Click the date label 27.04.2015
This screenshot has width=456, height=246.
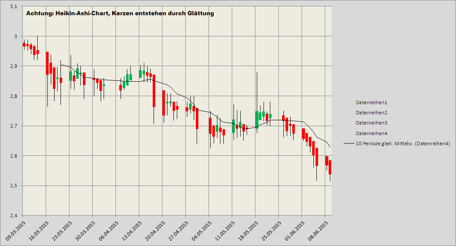click(179, 231)
